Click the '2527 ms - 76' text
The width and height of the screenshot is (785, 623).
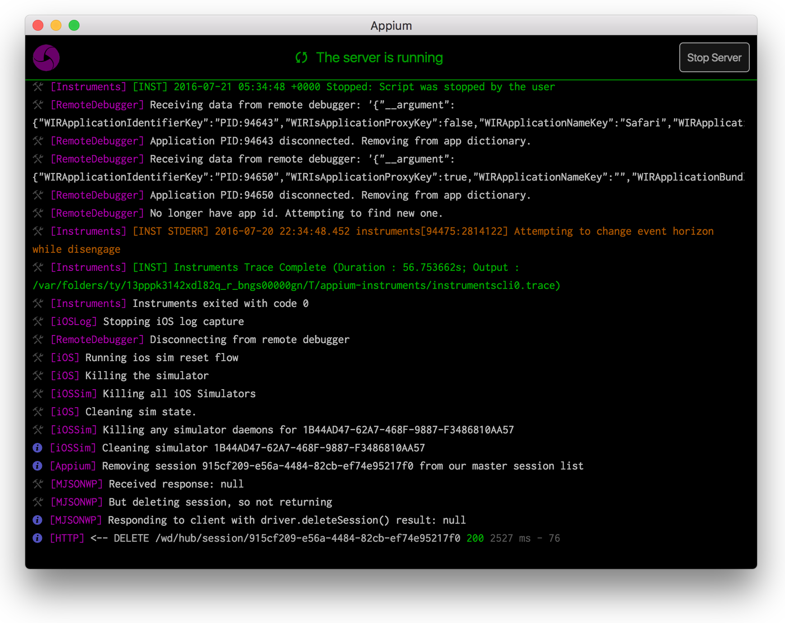525,538
